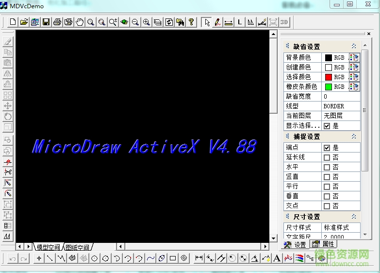Select the Point drawing tool

(39, 258)
